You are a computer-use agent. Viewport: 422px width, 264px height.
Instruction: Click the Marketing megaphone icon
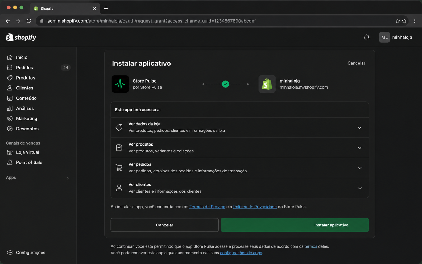coord(10,118)
